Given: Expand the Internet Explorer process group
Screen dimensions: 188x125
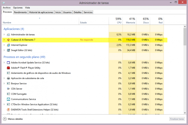Looking at the screenshot, I should click(x=4, y=45).
